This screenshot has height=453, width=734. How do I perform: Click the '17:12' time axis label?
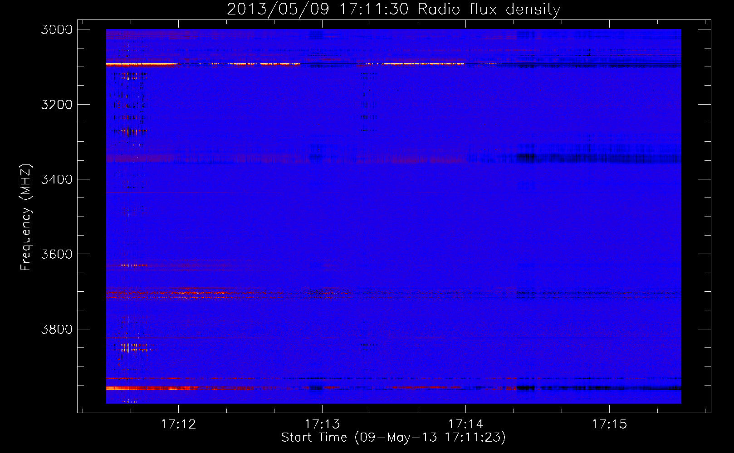tap(179, 424)
